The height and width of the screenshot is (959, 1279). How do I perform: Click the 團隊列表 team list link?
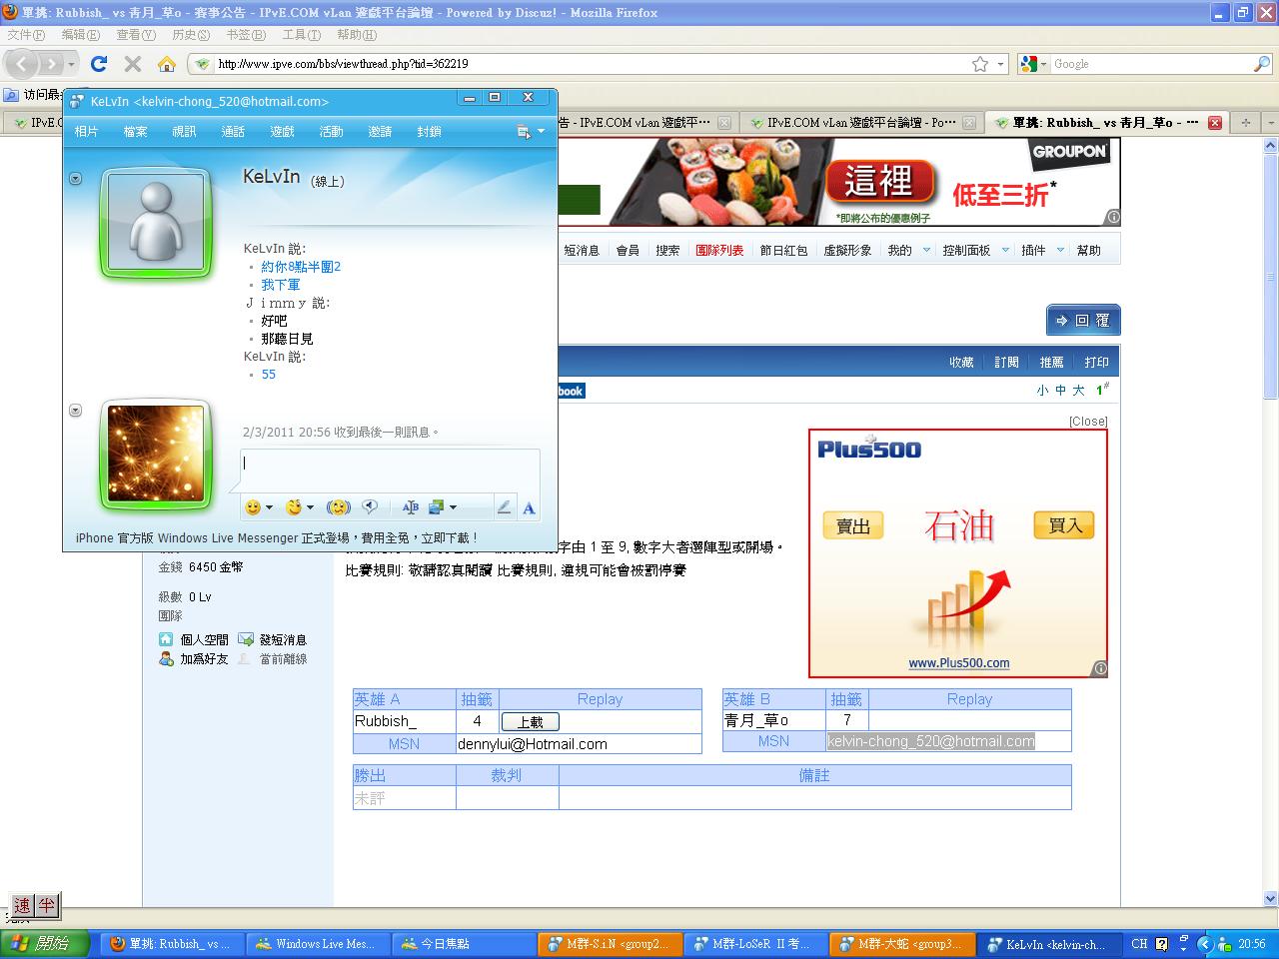tap(719, 251)
